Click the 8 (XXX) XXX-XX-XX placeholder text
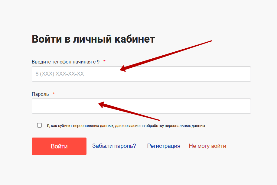The image size is (277, 185). tap(60, 74)
